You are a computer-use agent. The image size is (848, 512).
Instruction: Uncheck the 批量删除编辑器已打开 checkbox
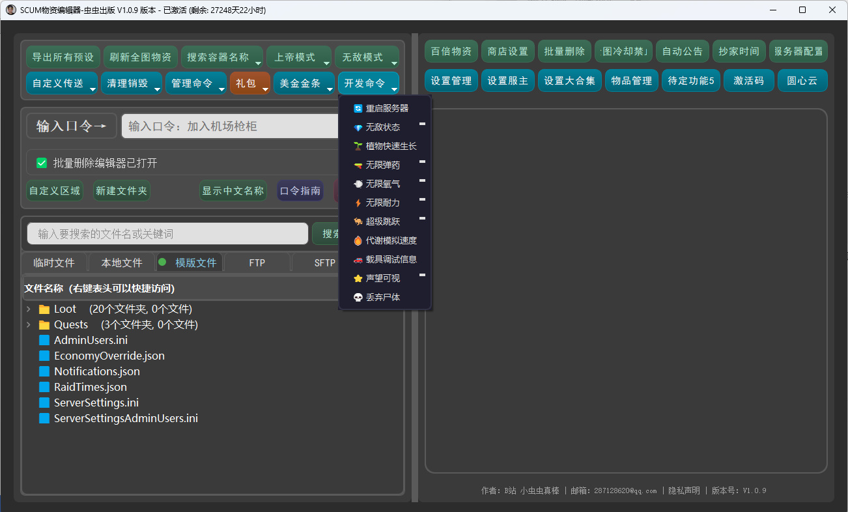(42, 163)
